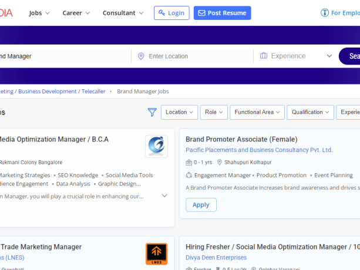Image resolution: width=360 pixels, height=270 pixels.
Task: Open Hiring Fresher / Social Media Optimization Manager job
Action: coord(272,247)
